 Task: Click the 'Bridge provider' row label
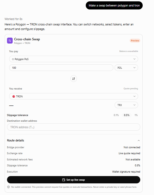tap(15, 147)
